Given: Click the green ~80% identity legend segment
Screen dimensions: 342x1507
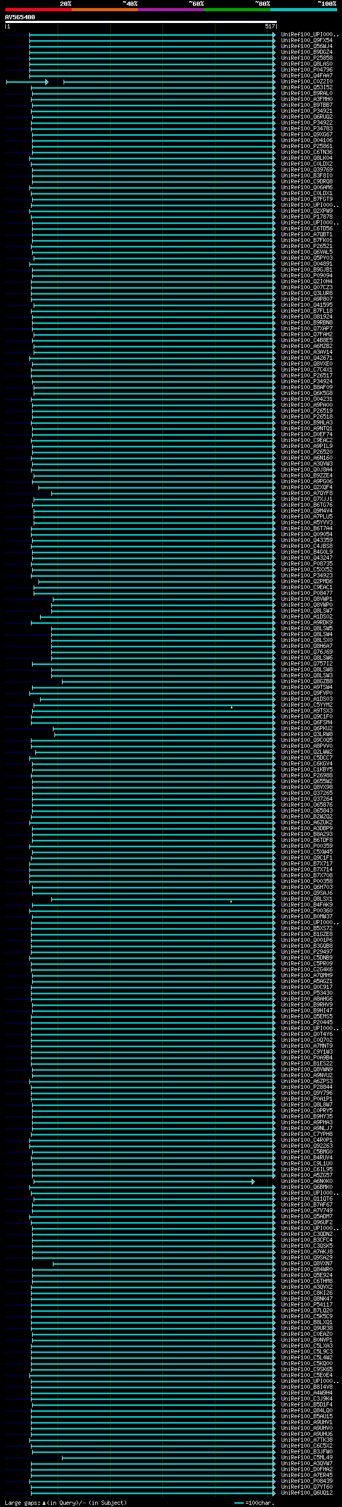Looking at the screenshot, I should pyautogui.click(x=237, y=10).
